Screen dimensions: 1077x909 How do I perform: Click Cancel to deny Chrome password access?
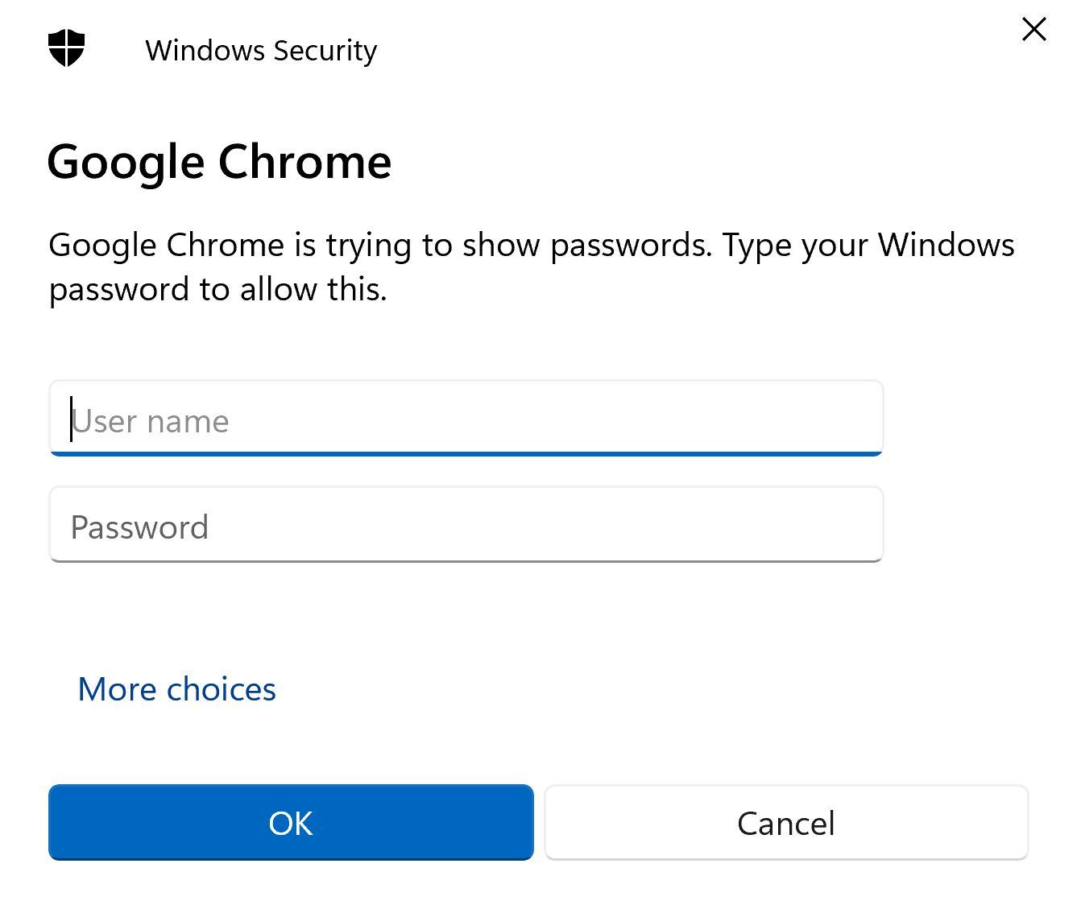coord(786,822)
